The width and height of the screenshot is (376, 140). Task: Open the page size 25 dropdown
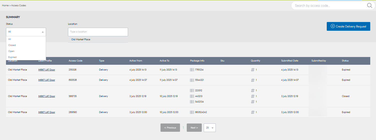pyautogui.click(x=210, y=128)
